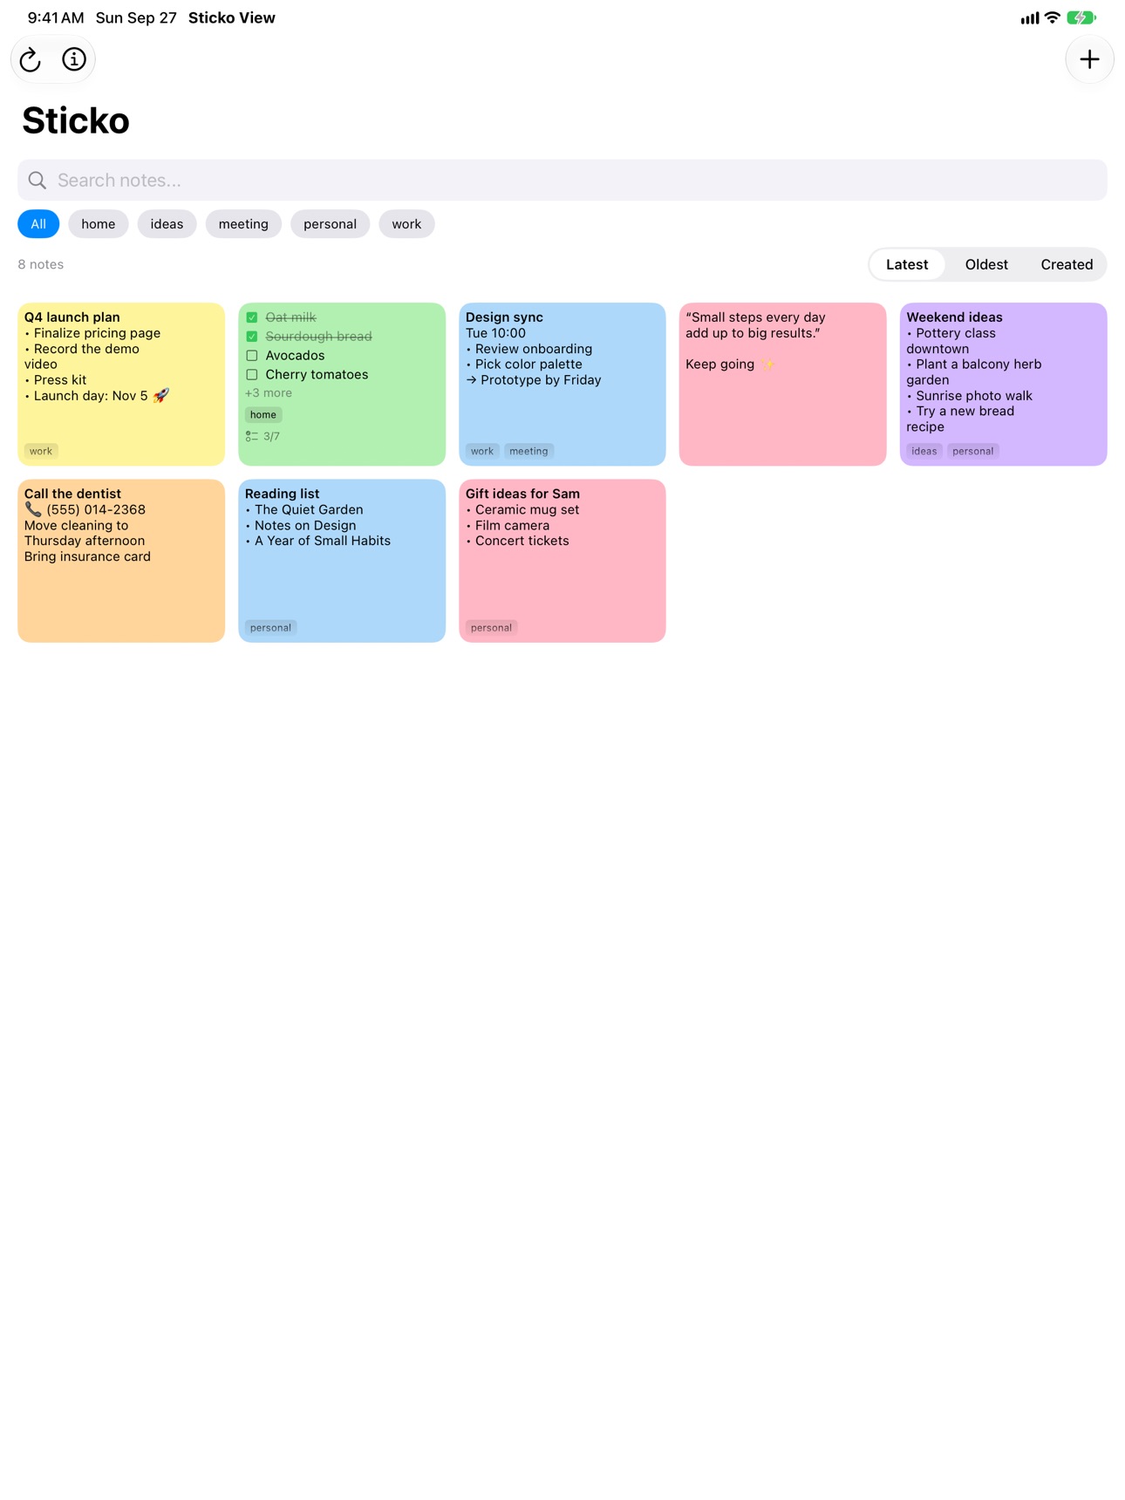Filter notes by home tag
This screenshot has height=1500, width=1125.
tap(99, 224)
